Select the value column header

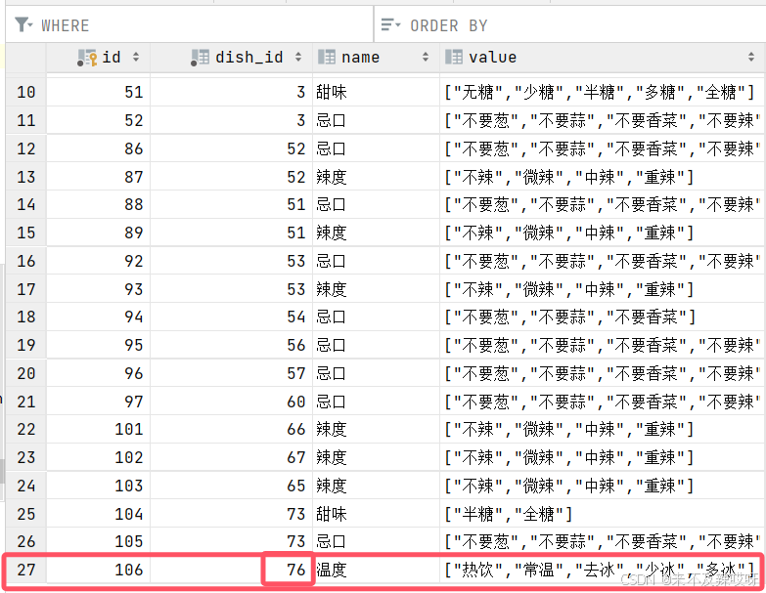(x=603, y=58)
